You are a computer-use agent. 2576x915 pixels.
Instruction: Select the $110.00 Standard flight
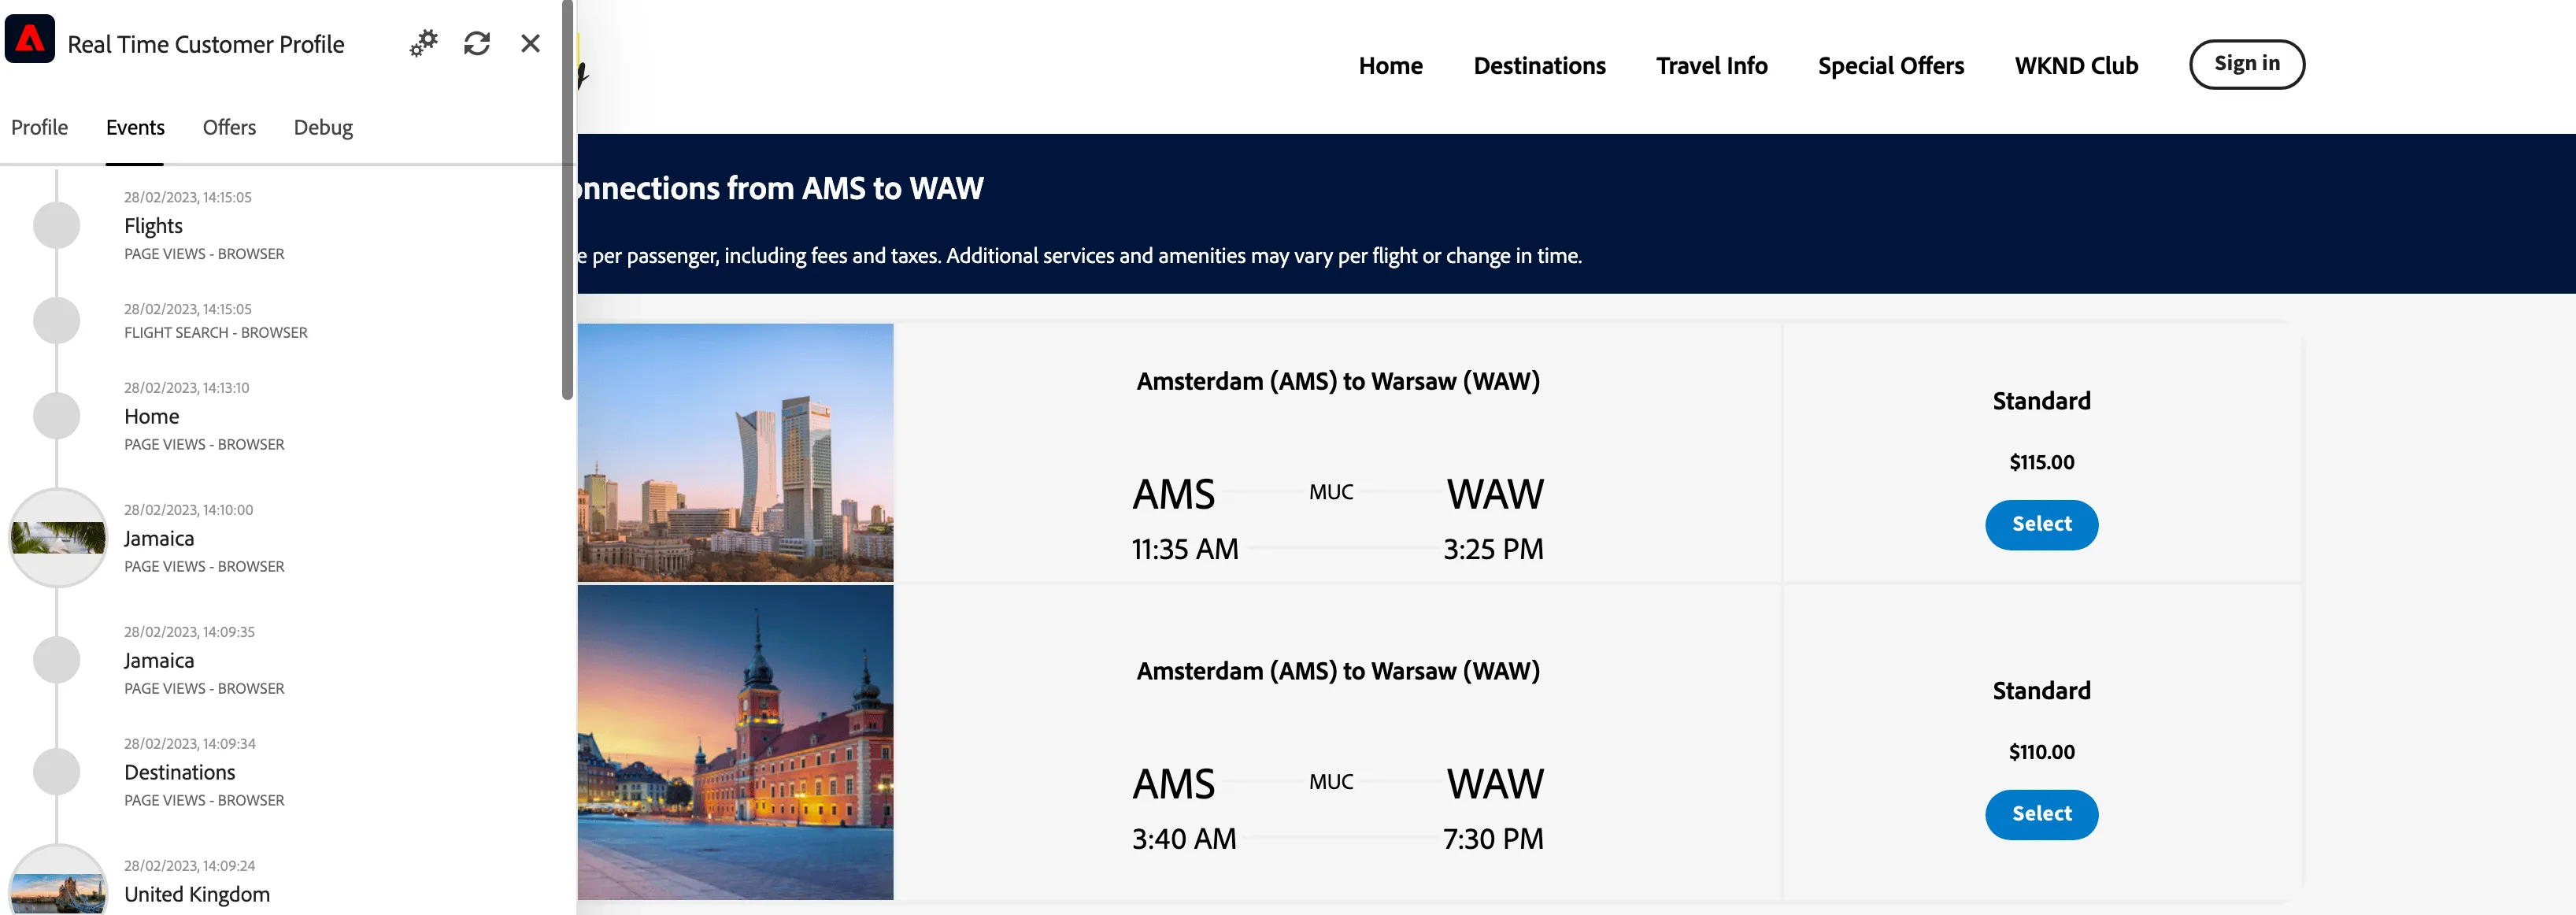tap(2042, 815)
